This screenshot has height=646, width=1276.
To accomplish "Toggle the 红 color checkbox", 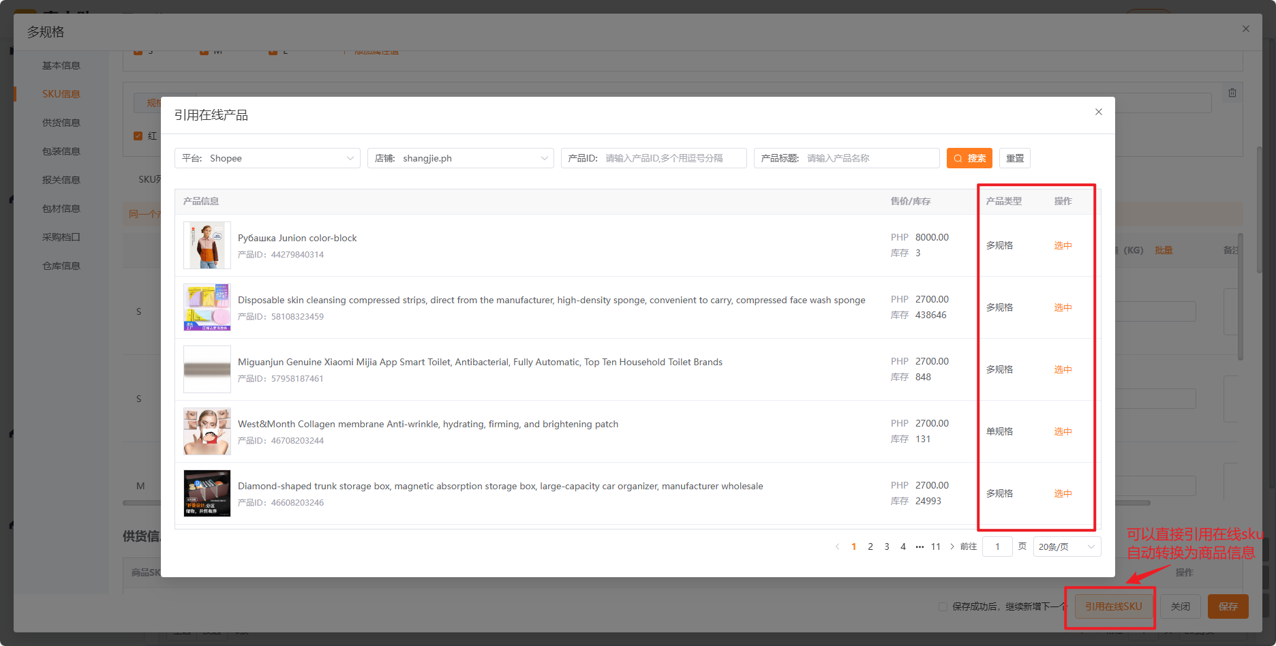I will click(x=138, y=136).
